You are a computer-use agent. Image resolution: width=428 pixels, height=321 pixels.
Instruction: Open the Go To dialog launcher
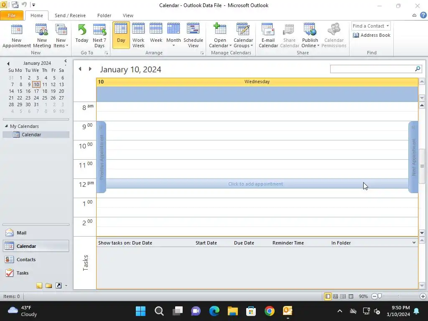(106, 53)
